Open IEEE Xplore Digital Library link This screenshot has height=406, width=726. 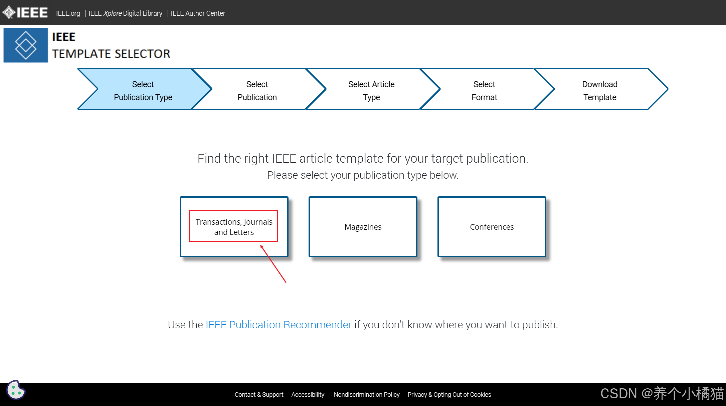point(125,13)
